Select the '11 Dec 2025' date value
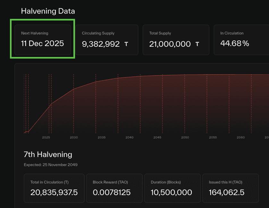Image resolution: width=269 pixels, height=208 pixels. point(42,44)
